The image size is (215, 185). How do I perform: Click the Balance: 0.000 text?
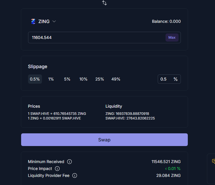tap(166, 21)
